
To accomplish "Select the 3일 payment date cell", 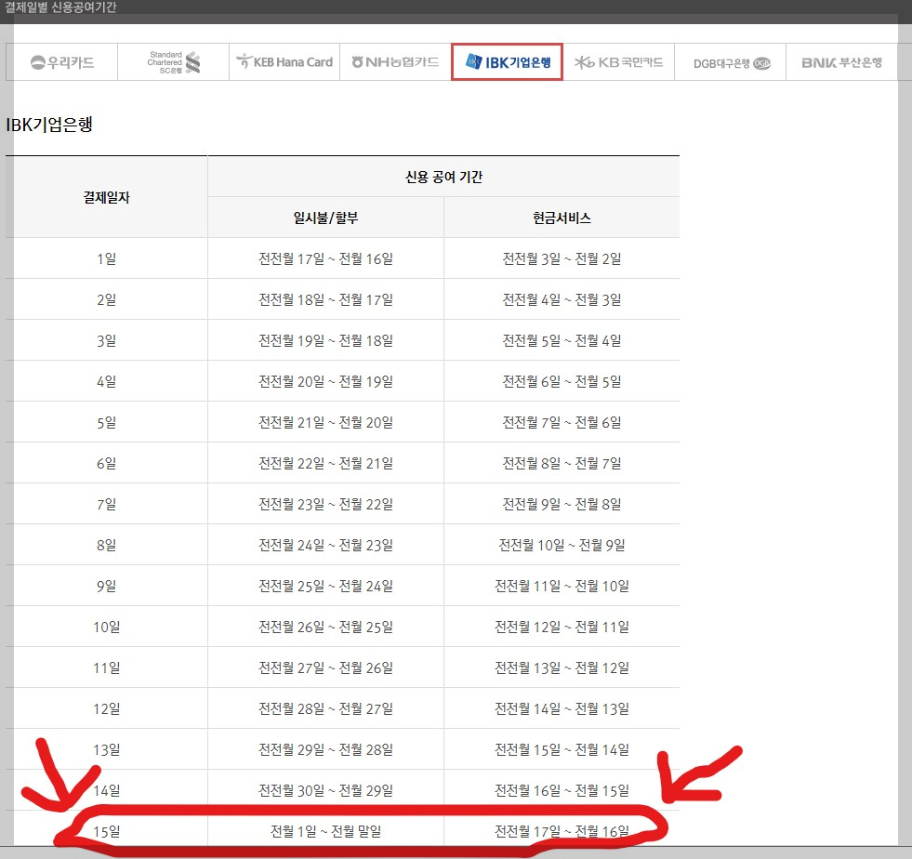I will coord(106,340).
